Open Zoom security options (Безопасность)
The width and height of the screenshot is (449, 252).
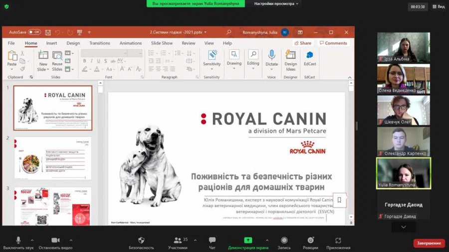click(x=141, y=243)
